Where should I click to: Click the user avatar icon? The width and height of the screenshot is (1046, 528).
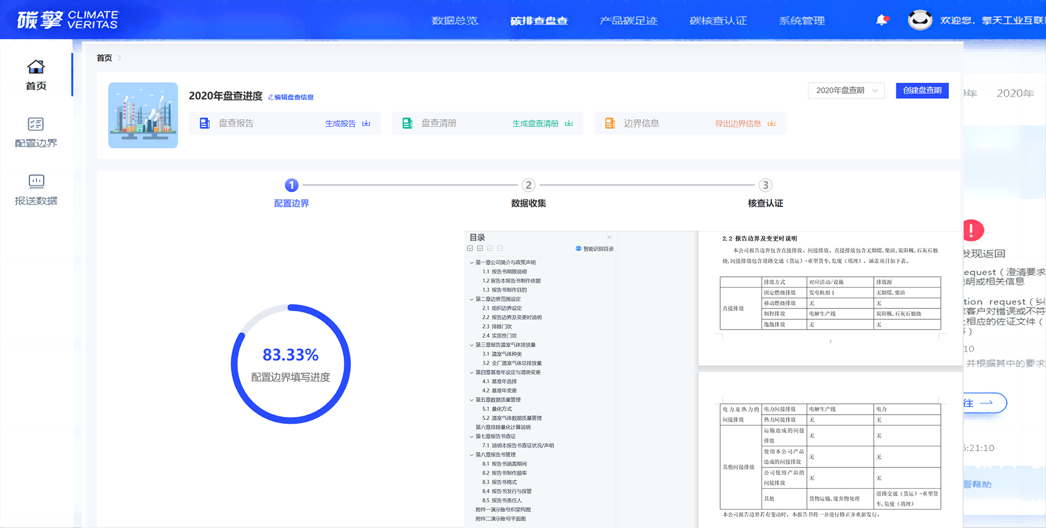click(x=920, y=20)
